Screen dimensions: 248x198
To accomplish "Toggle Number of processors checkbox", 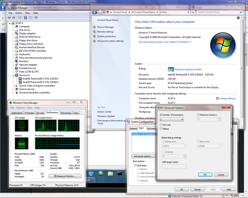I will click(161, 115).
